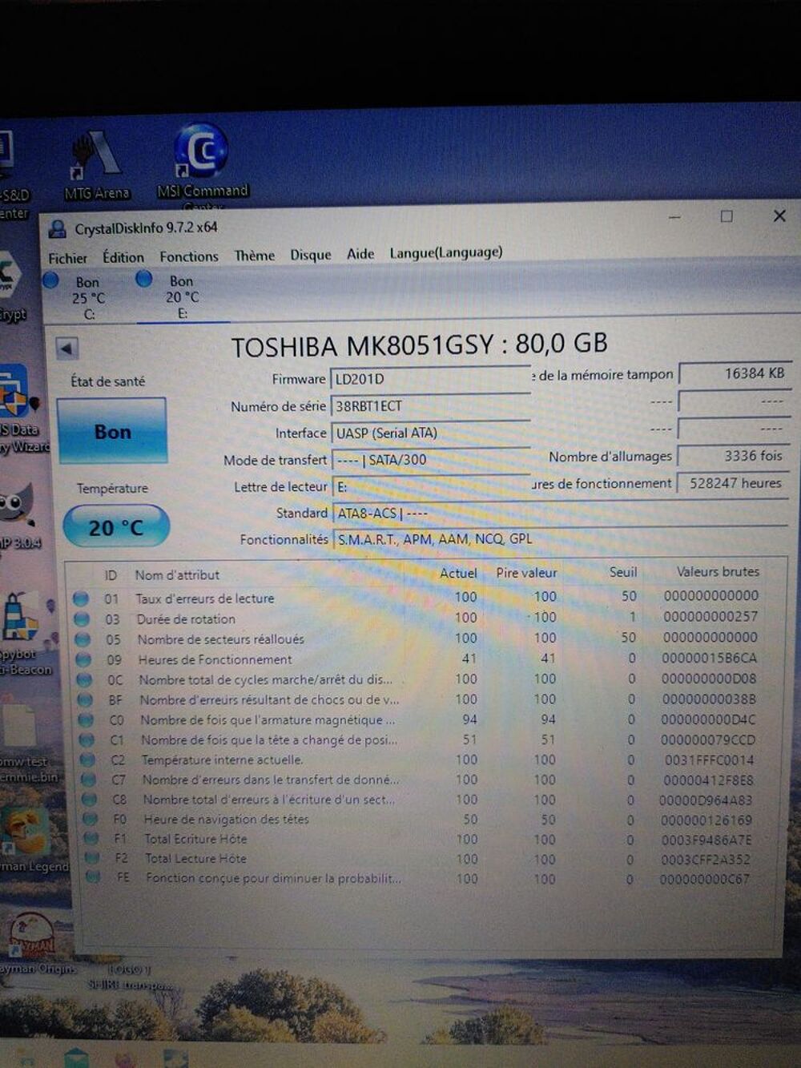Screen dimensions: 801x1068
Task: Click the status dot for attribute C2
Action: (x=87, y=760)
